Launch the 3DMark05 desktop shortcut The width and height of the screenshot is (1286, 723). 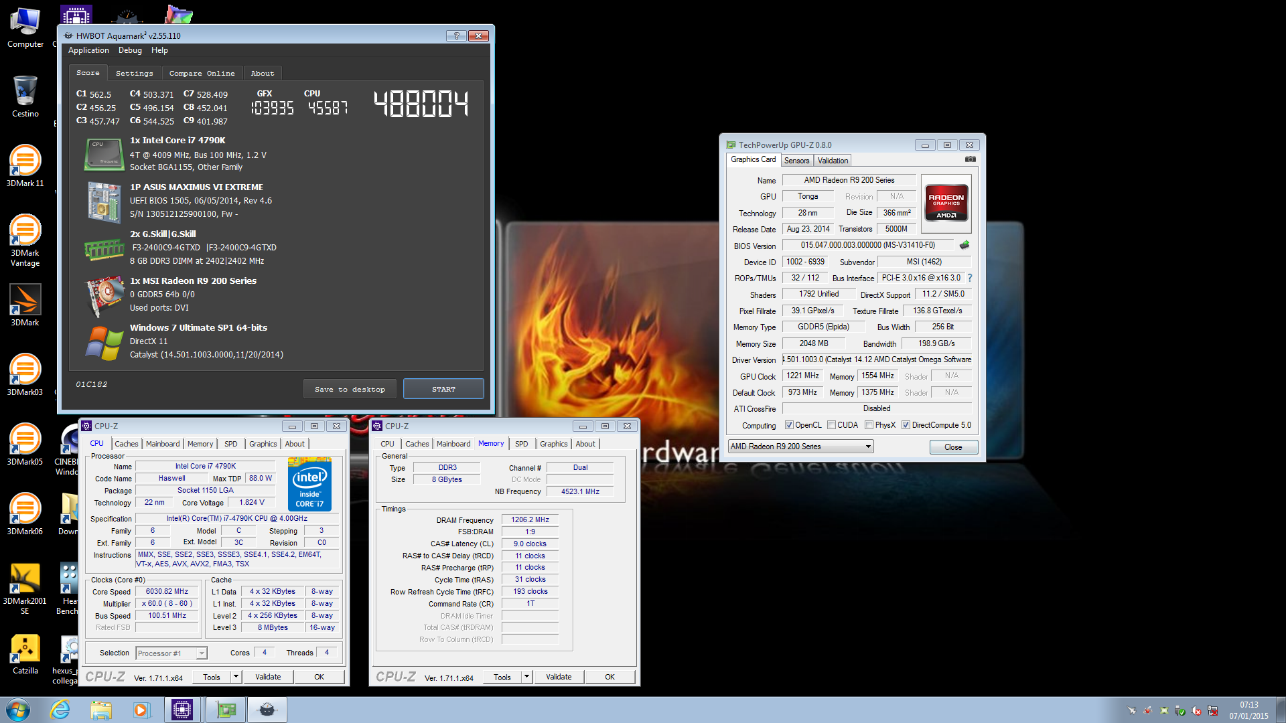25,445
